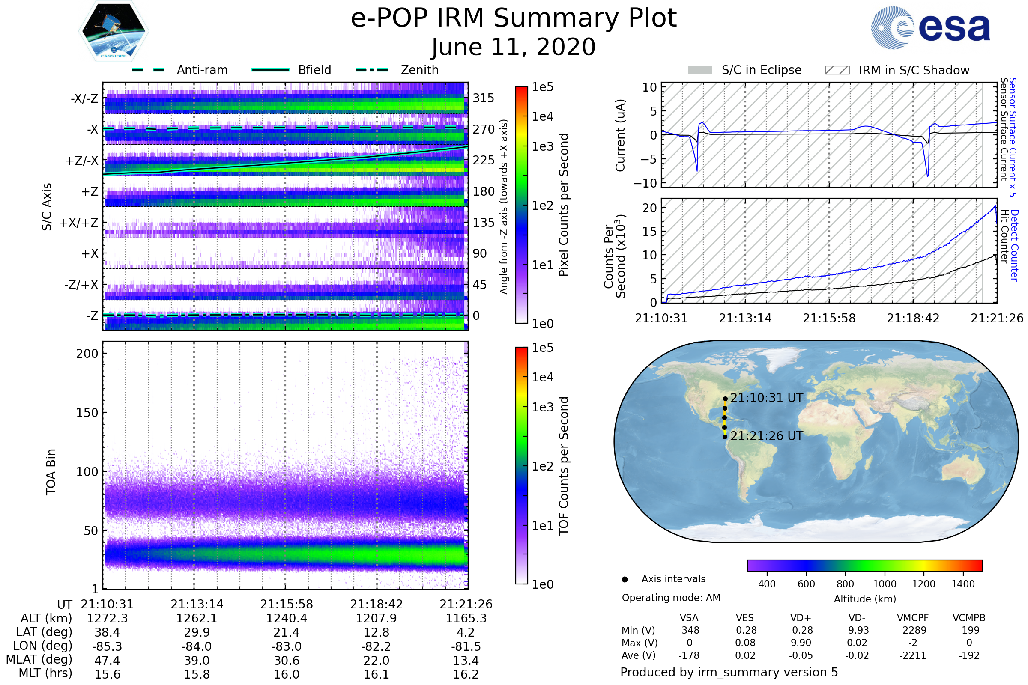The image size is (1028, 685).
Task: Click the Pixel Counts per Second colorbar
Action: point(521,205)
